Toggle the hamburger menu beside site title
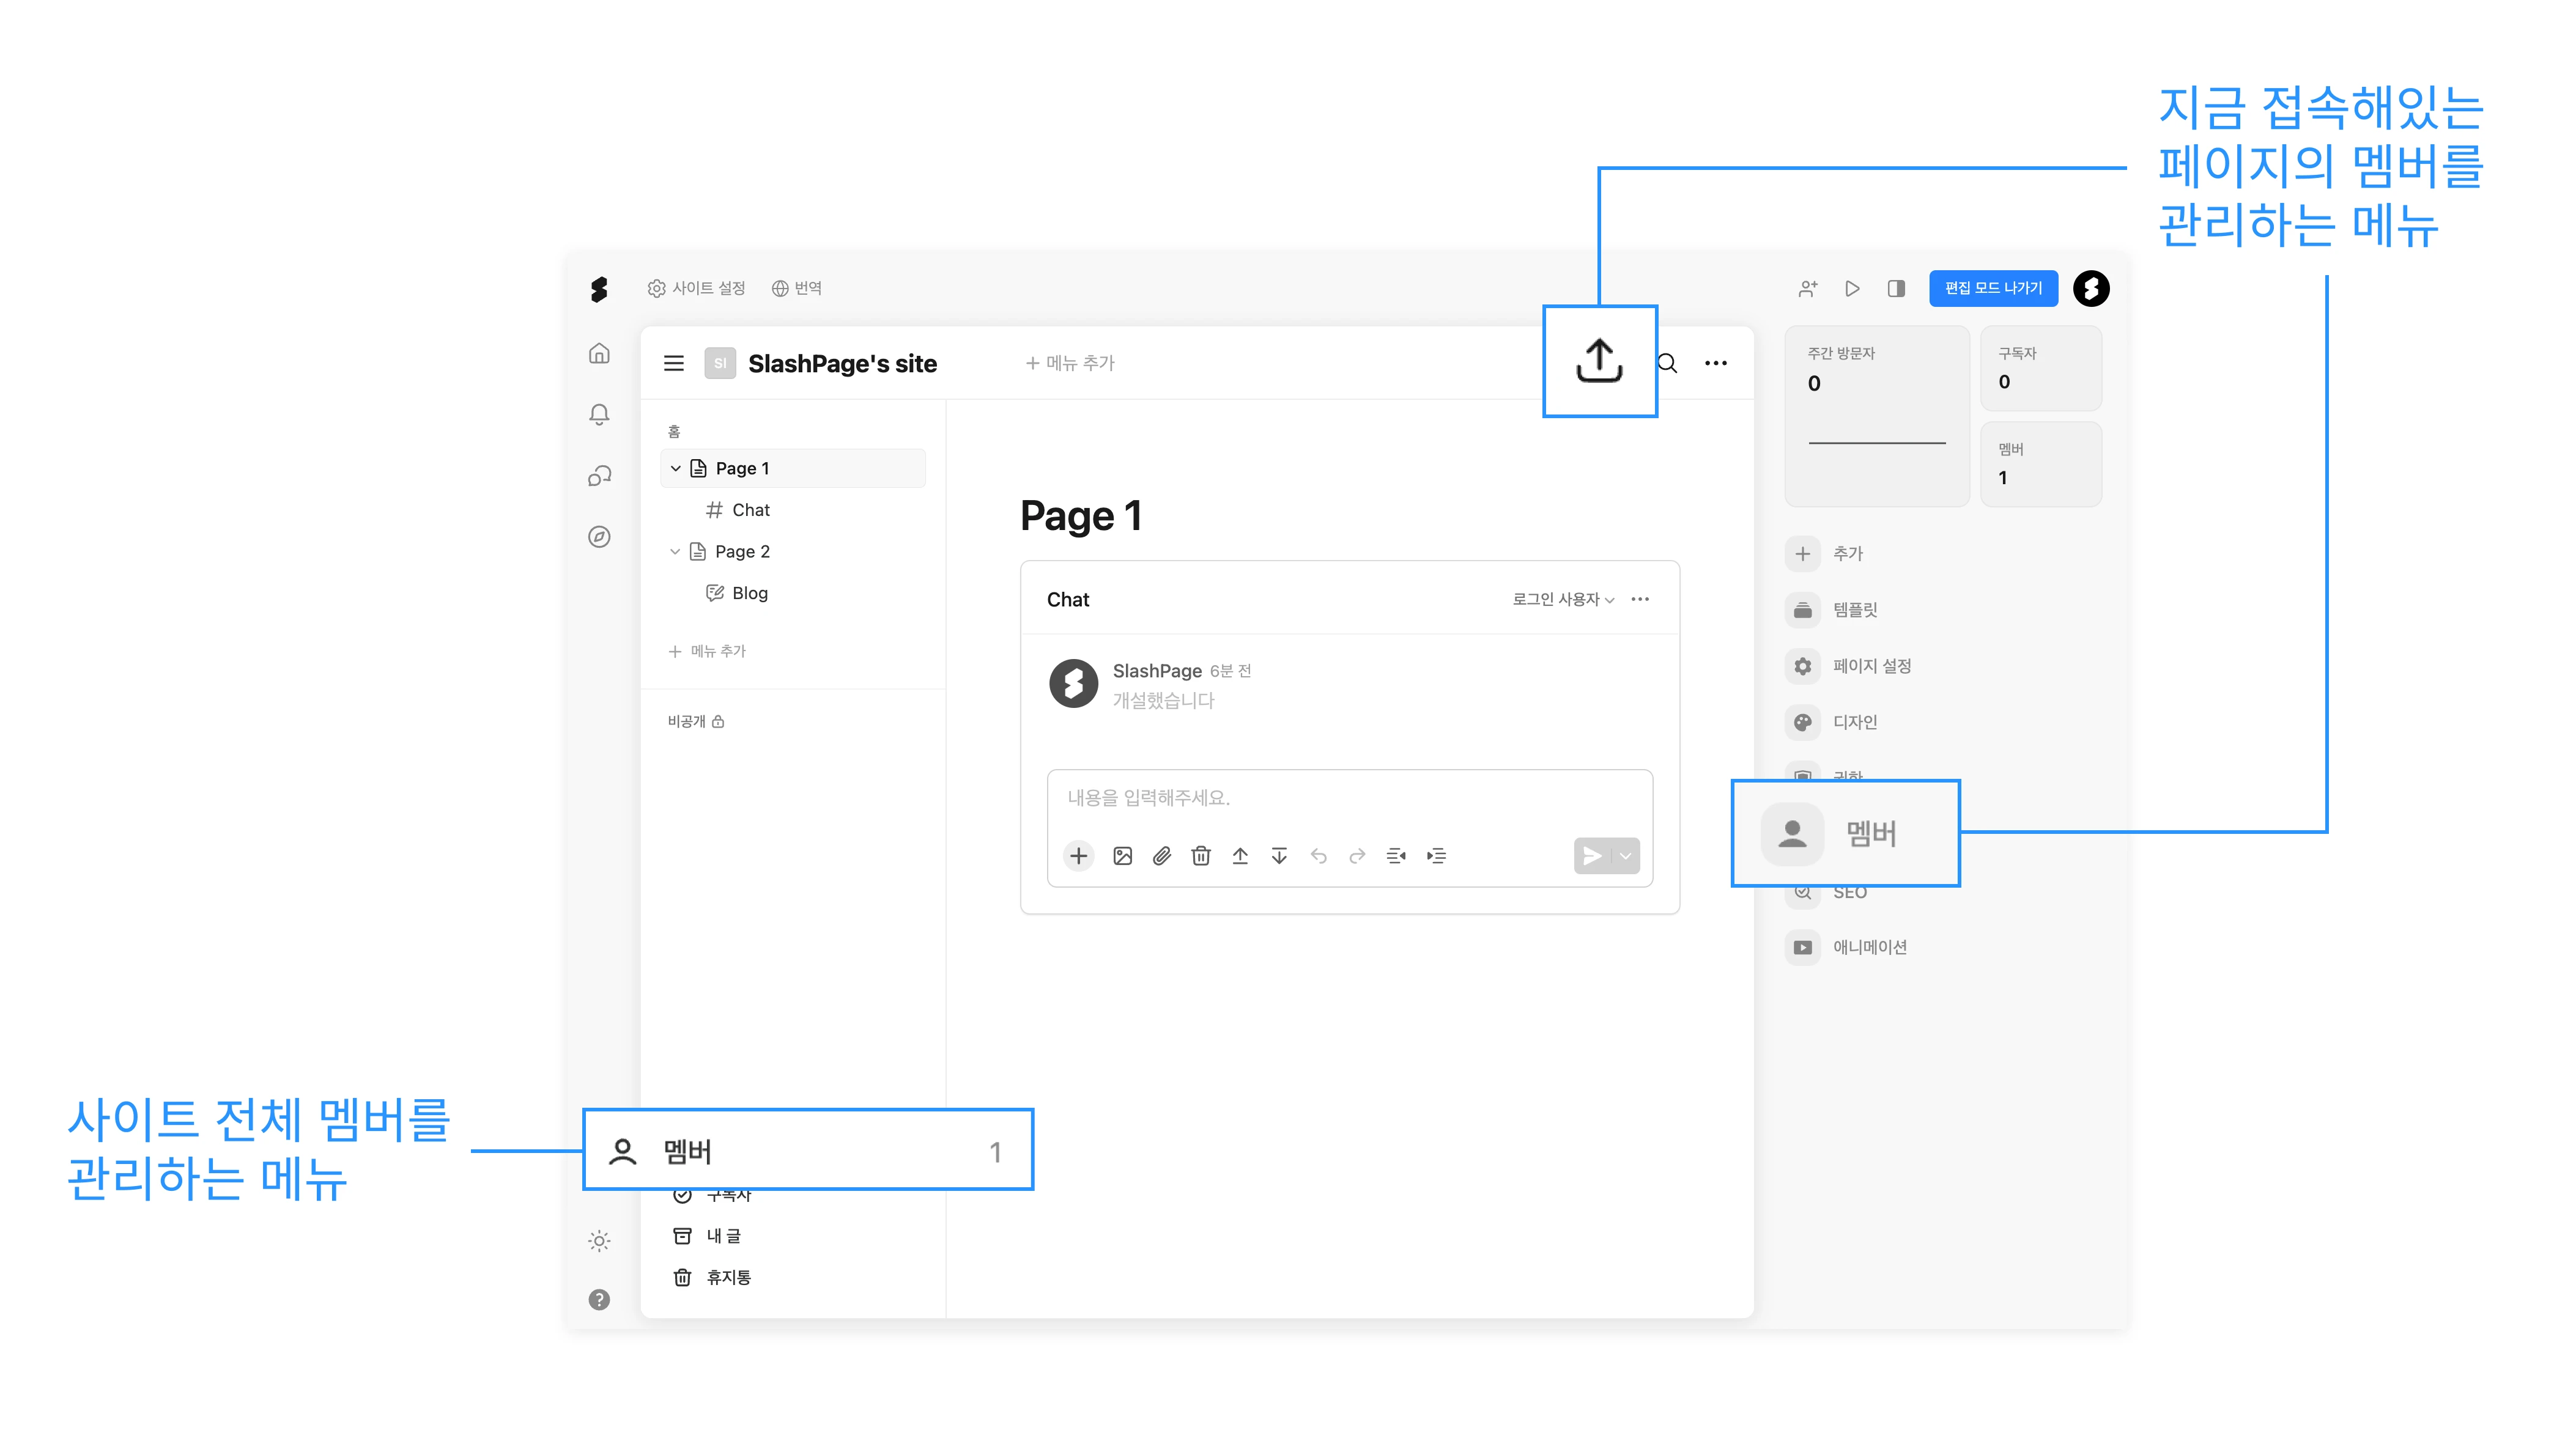 [674, 364]
